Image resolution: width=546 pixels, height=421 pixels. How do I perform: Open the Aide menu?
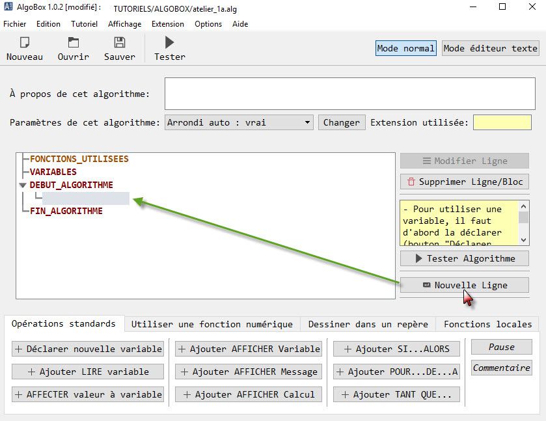240,24
